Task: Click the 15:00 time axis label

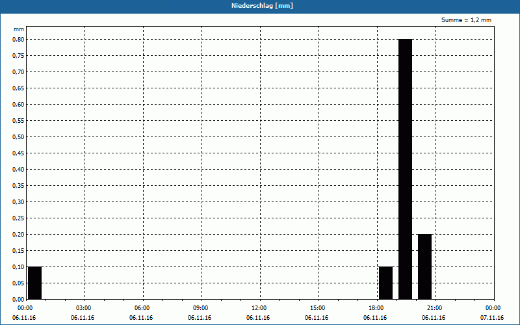Action: pos(318,308)
